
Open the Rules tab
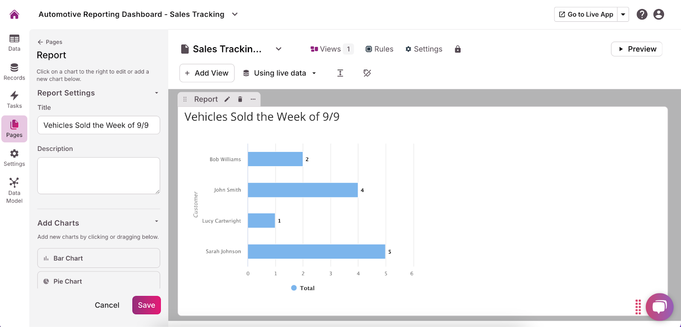click(x=379, y=49)
